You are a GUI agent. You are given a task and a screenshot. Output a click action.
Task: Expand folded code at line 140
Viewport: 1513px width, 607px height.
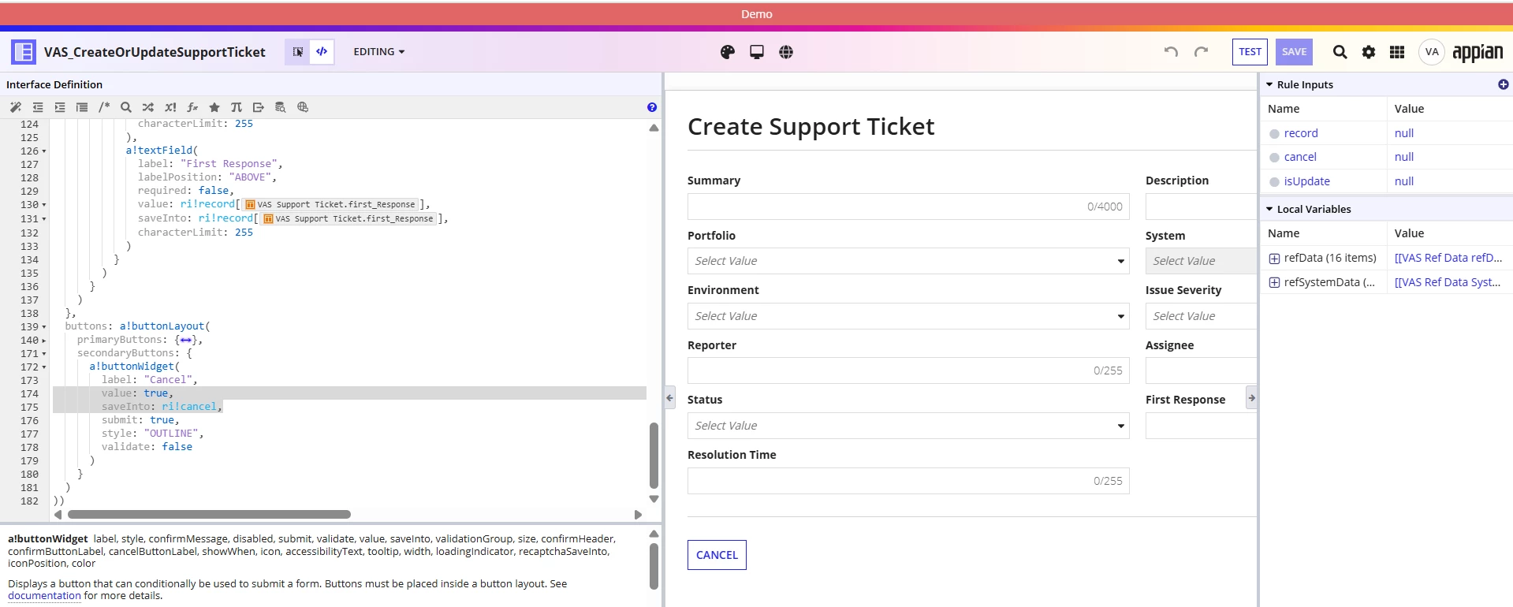click(x=44, y=341)
